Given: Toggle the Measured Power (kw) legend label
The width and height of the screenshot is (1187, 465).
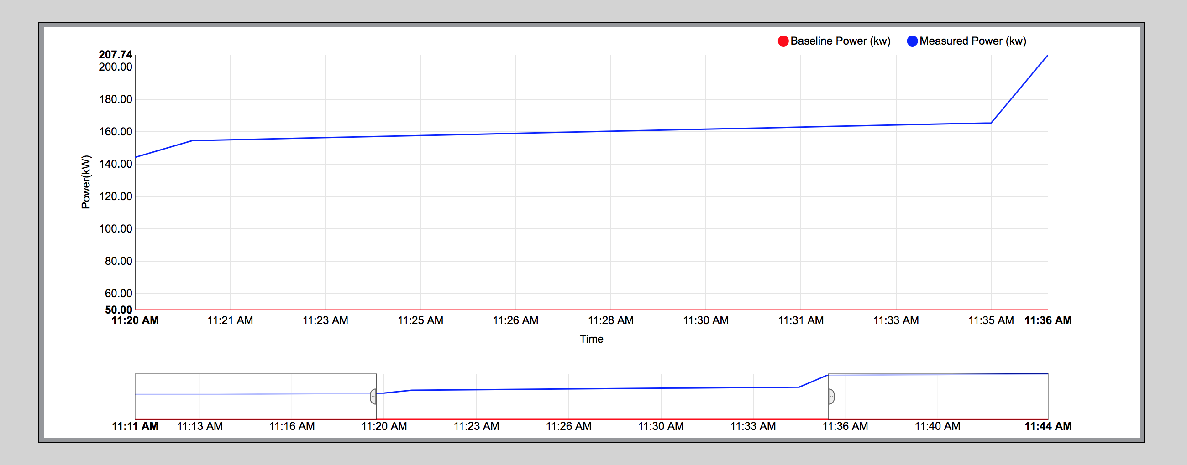Looking at the screenshot, I should tap(973, 41).
